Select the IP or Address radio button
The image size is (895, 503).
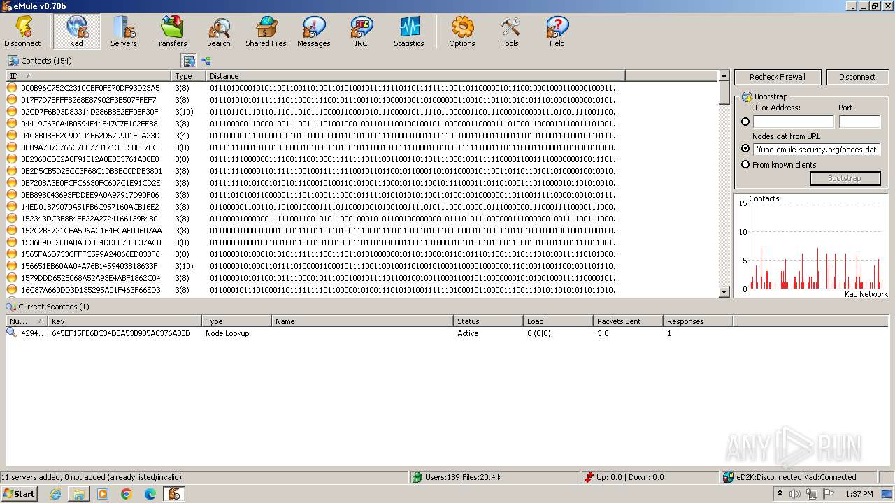click(745, 122)
